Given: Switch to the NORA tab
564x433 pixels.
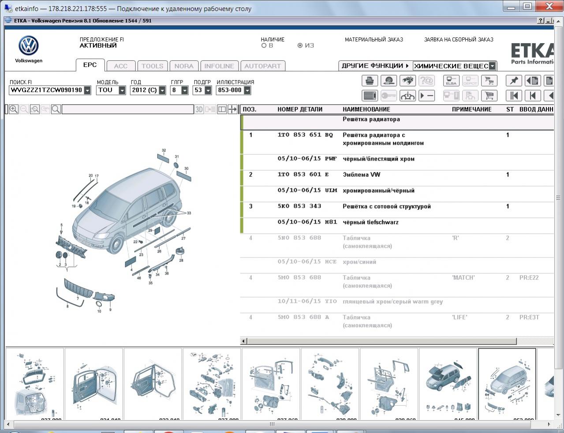Looking at the screenshot, I should point(184,66).
